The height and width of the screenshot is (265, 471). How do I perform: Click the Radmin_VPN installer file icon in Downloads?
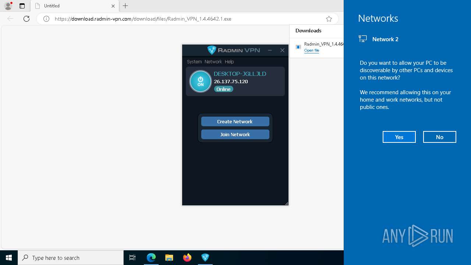(x=298, y=47)
